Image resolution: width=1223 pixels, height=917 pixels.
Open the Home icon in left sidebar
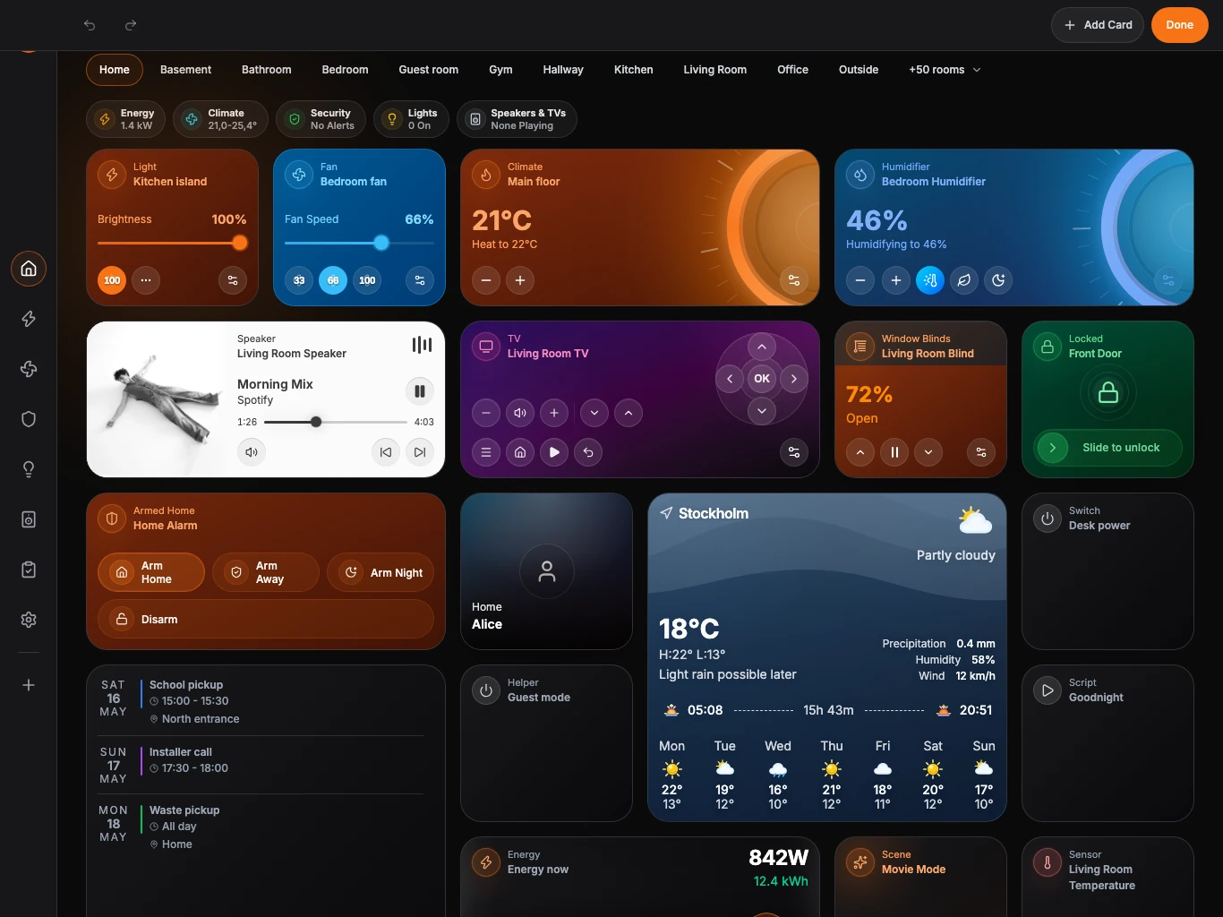29,269
